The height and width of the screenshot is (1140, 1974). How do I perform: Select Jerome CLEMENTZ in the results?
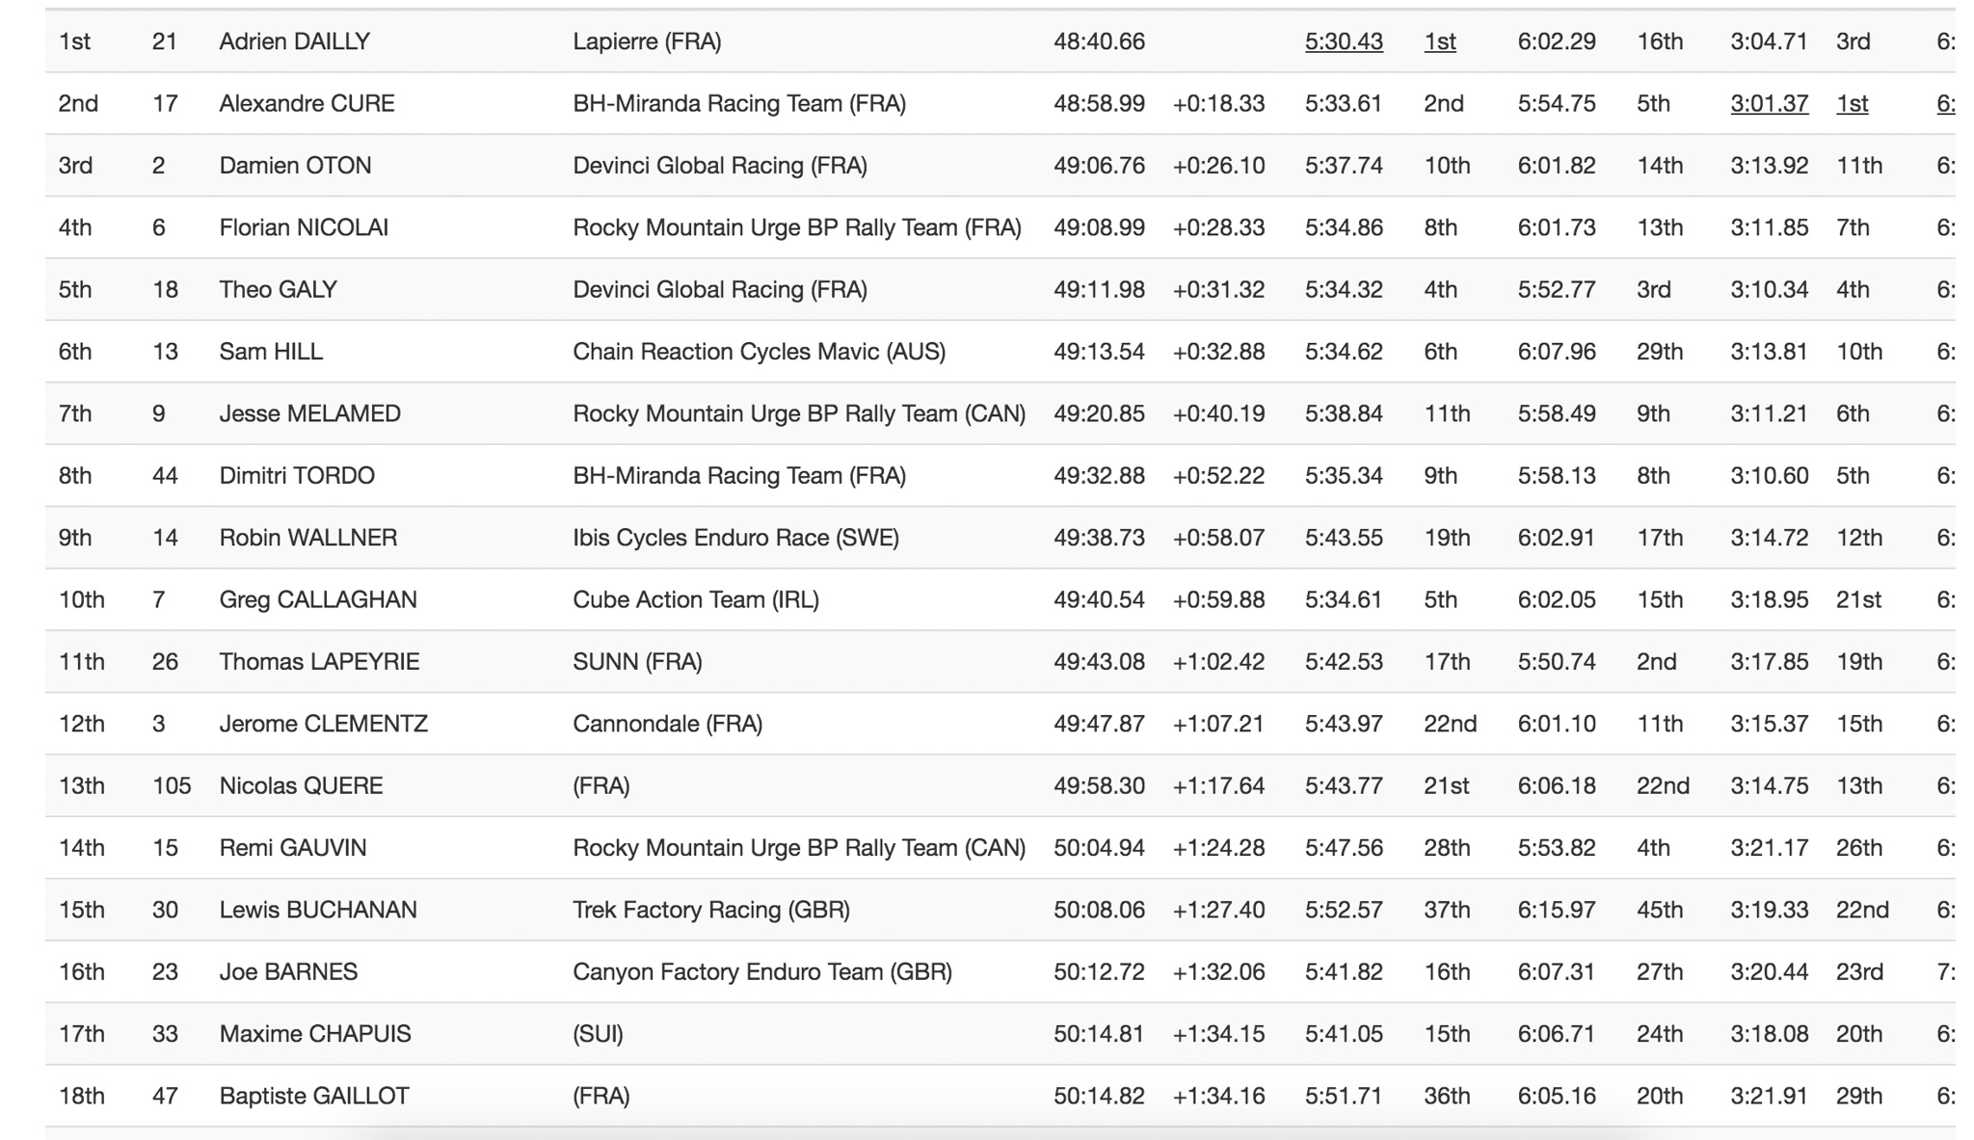(x=323, y=724)
